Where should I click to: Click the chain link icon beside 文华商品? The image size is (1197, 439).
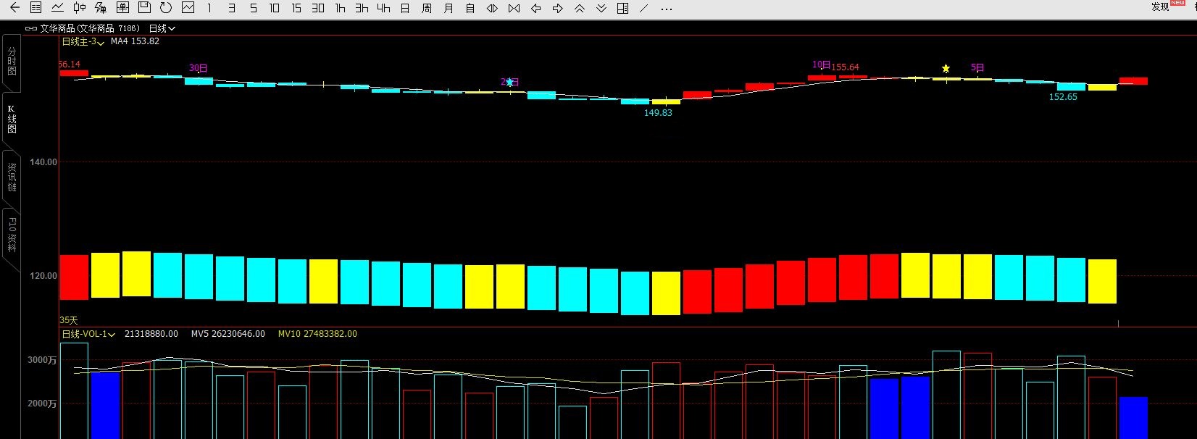30,28
